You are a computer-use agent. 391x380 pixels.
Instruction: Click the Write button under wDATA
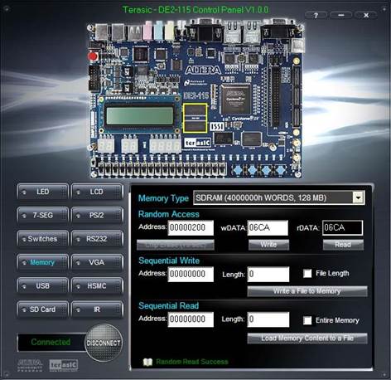(268, 245)
